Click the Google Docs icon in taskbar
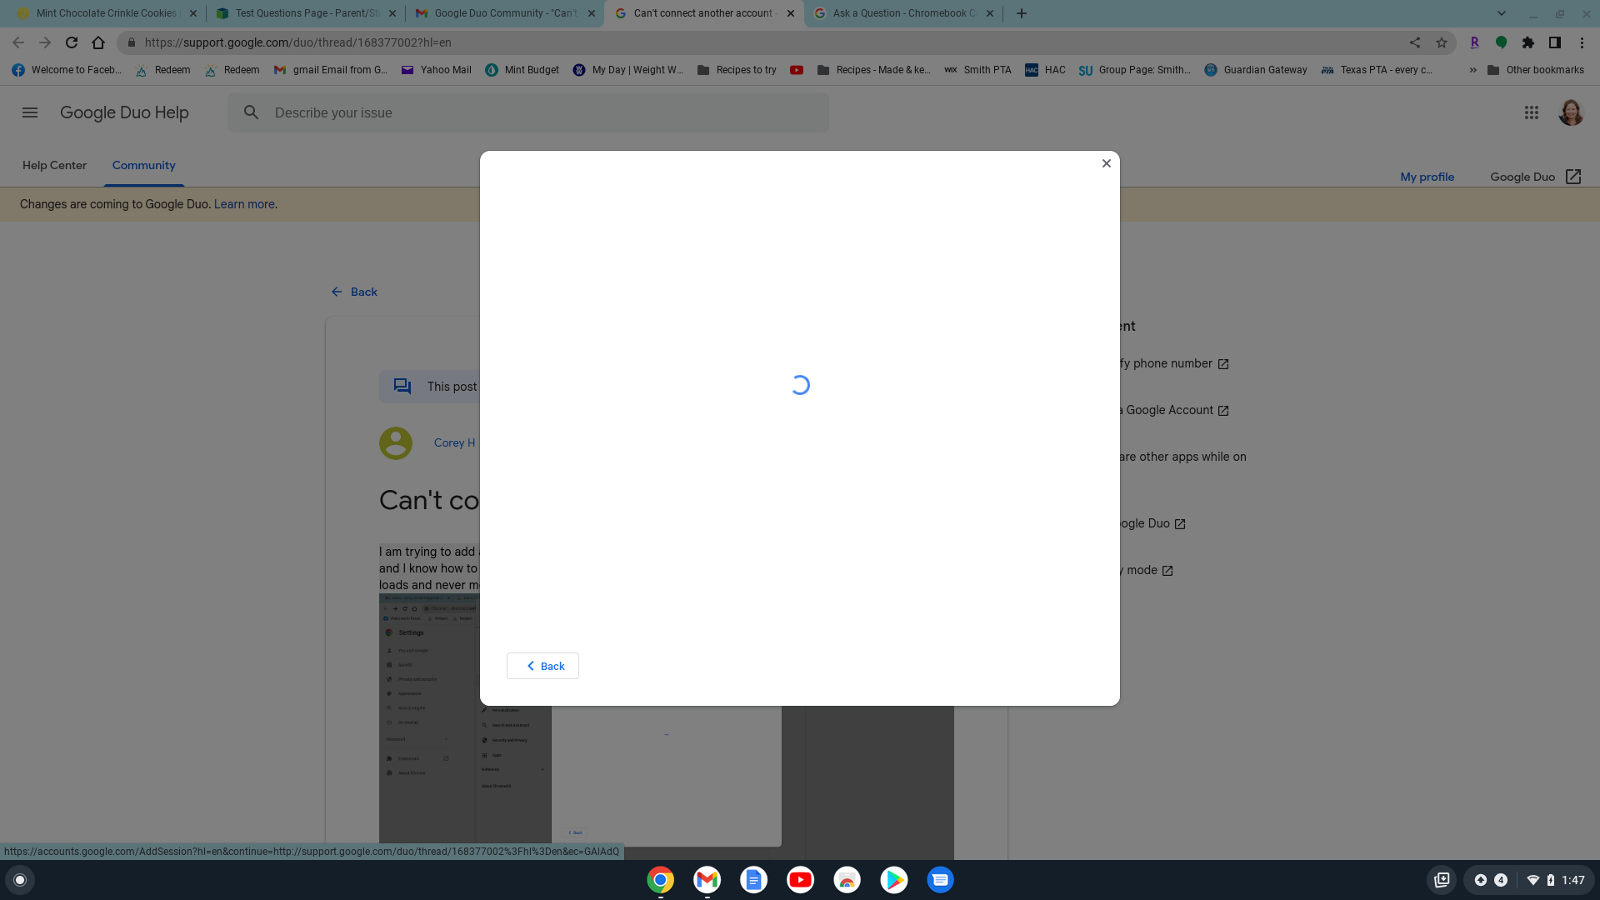This screenshot has width=1600, height=900. pyautogui.click(x=754, y=879)
